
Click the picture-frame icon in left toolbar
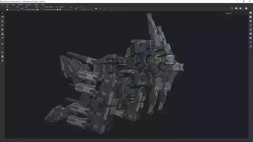click(x=2, y=52)
